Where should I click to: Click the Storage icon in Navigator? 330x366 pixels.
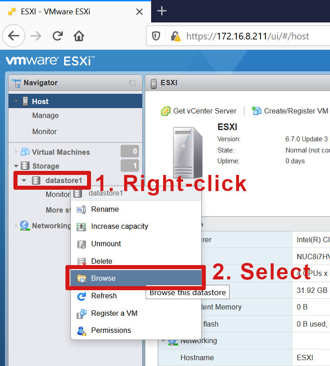(25, 166)
